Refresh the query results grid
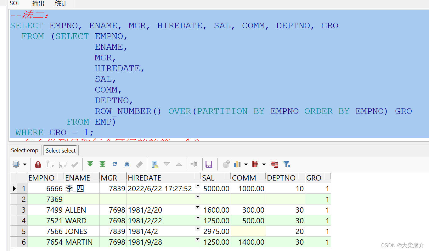429x251 pixels. (x=114, y=164)
